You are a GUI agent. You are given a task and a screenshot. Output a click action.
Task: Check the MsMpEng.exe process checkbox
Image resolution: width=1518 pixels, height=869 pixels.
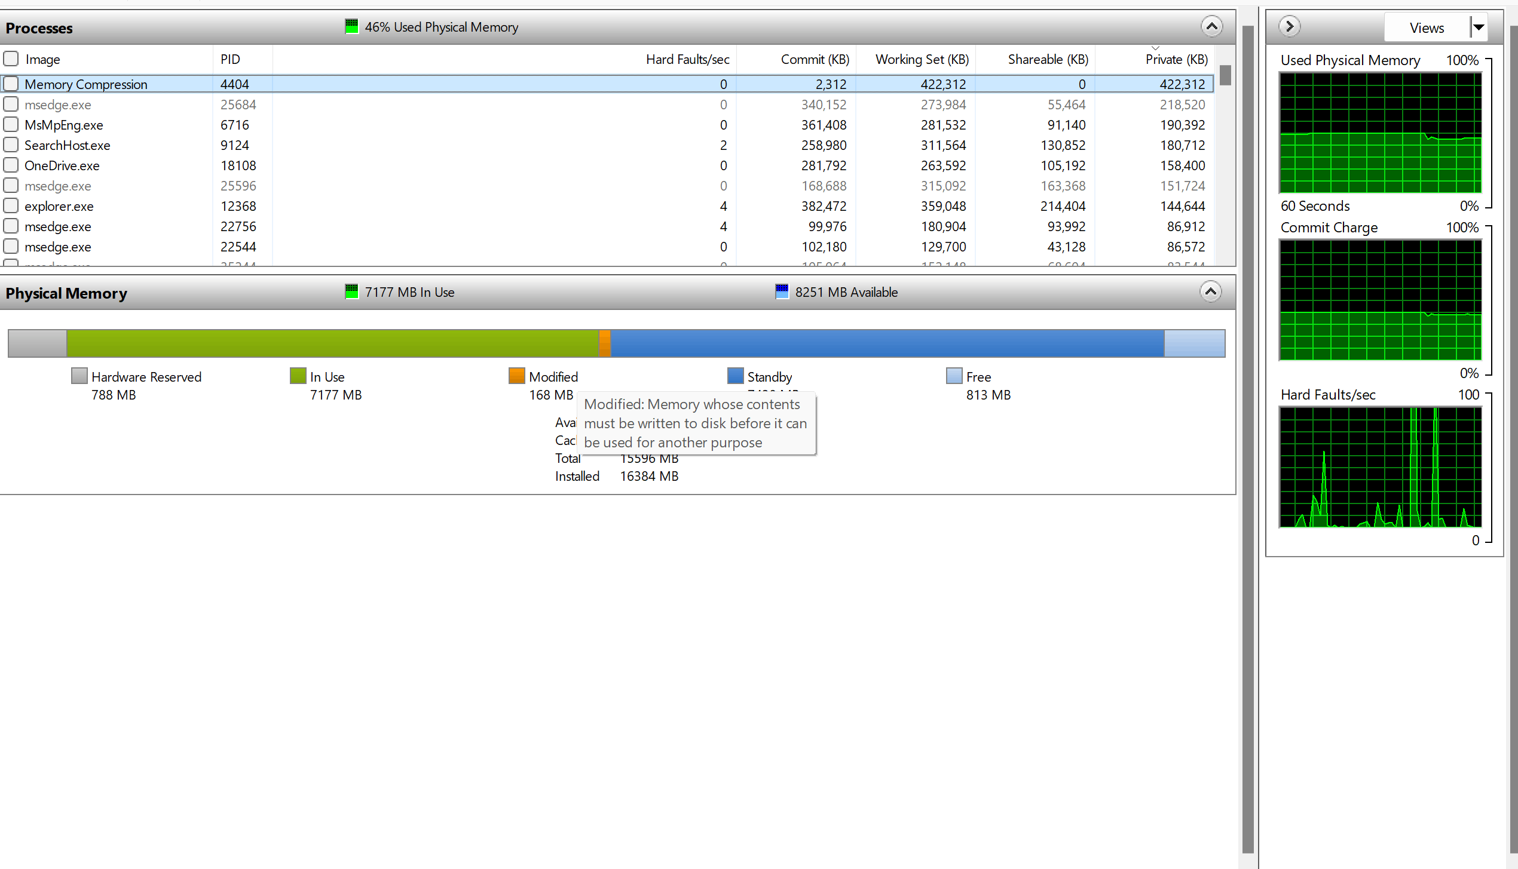coord(11,124)
